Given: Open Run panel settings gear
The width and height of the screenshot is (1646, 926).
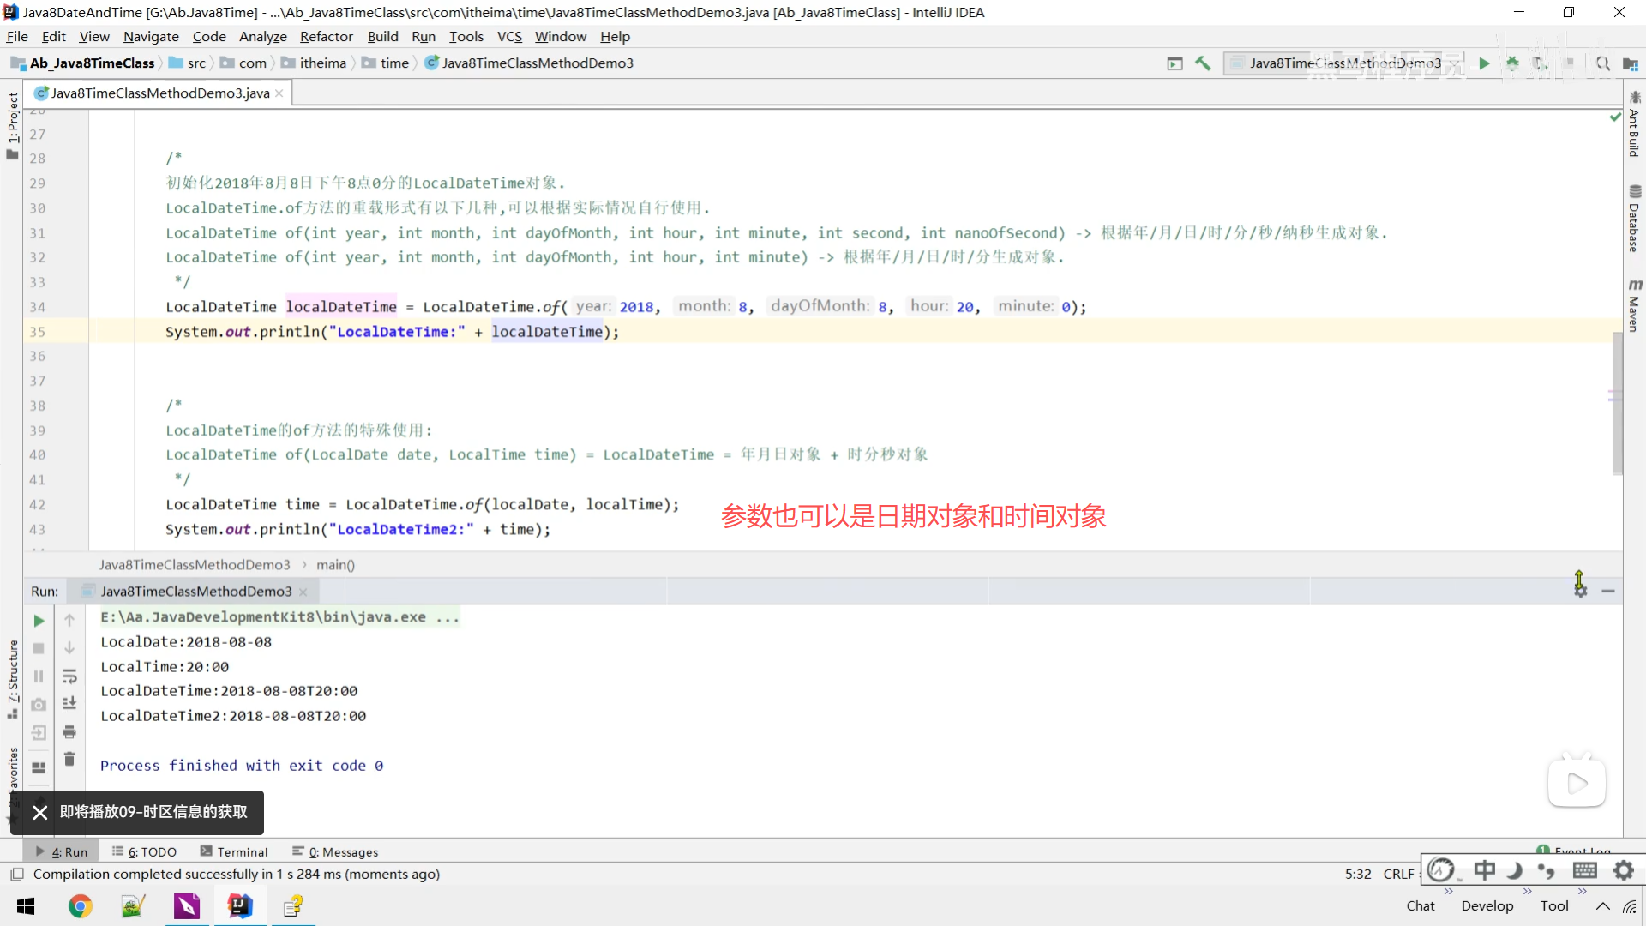Looking at the screenshot, I should 1580,591.
